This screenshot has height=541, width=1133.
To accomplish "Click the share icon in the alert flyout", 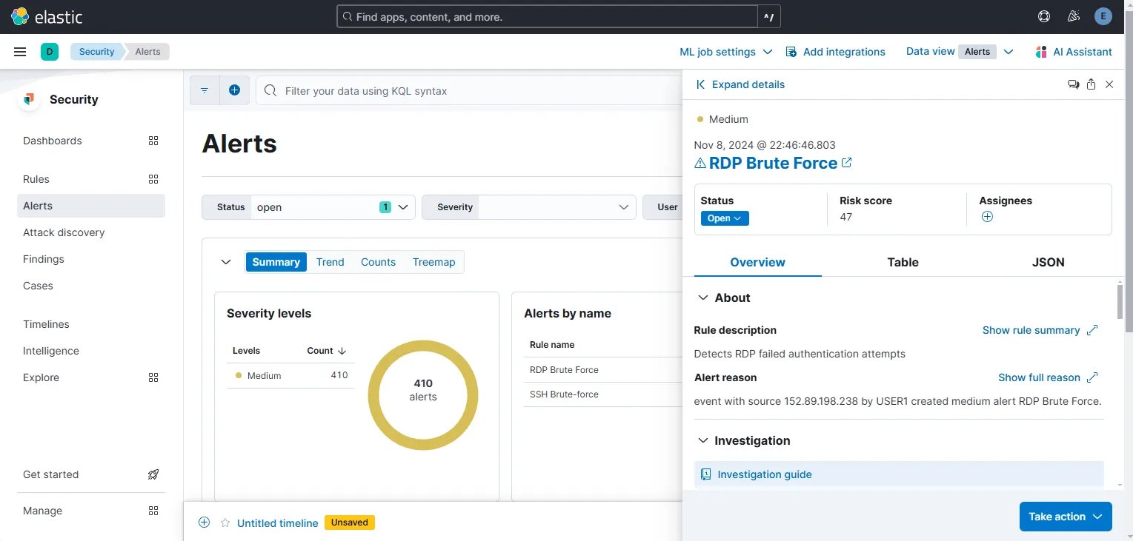I will click(1090, 84).
